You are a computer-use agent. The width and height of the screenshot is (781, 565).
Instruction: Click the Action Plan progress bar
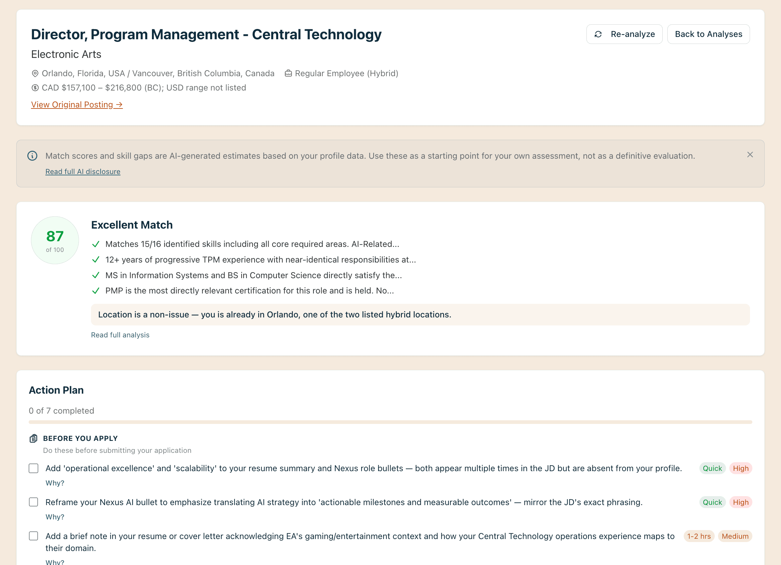point(390,422)
